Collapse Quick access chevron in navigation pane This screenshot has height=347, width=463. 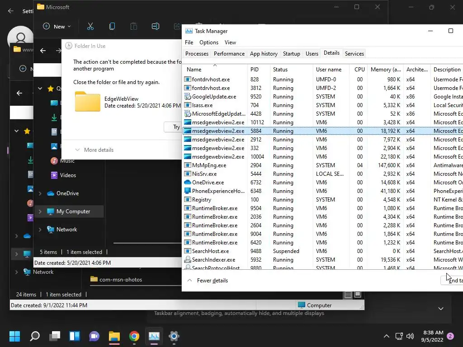point(40,89)
